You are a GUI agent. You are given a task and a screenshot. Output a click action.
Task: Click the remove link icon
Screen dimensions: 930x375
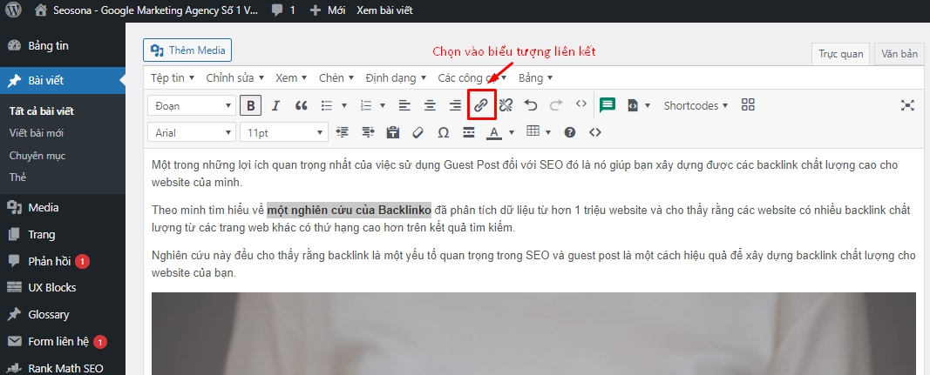506,105
